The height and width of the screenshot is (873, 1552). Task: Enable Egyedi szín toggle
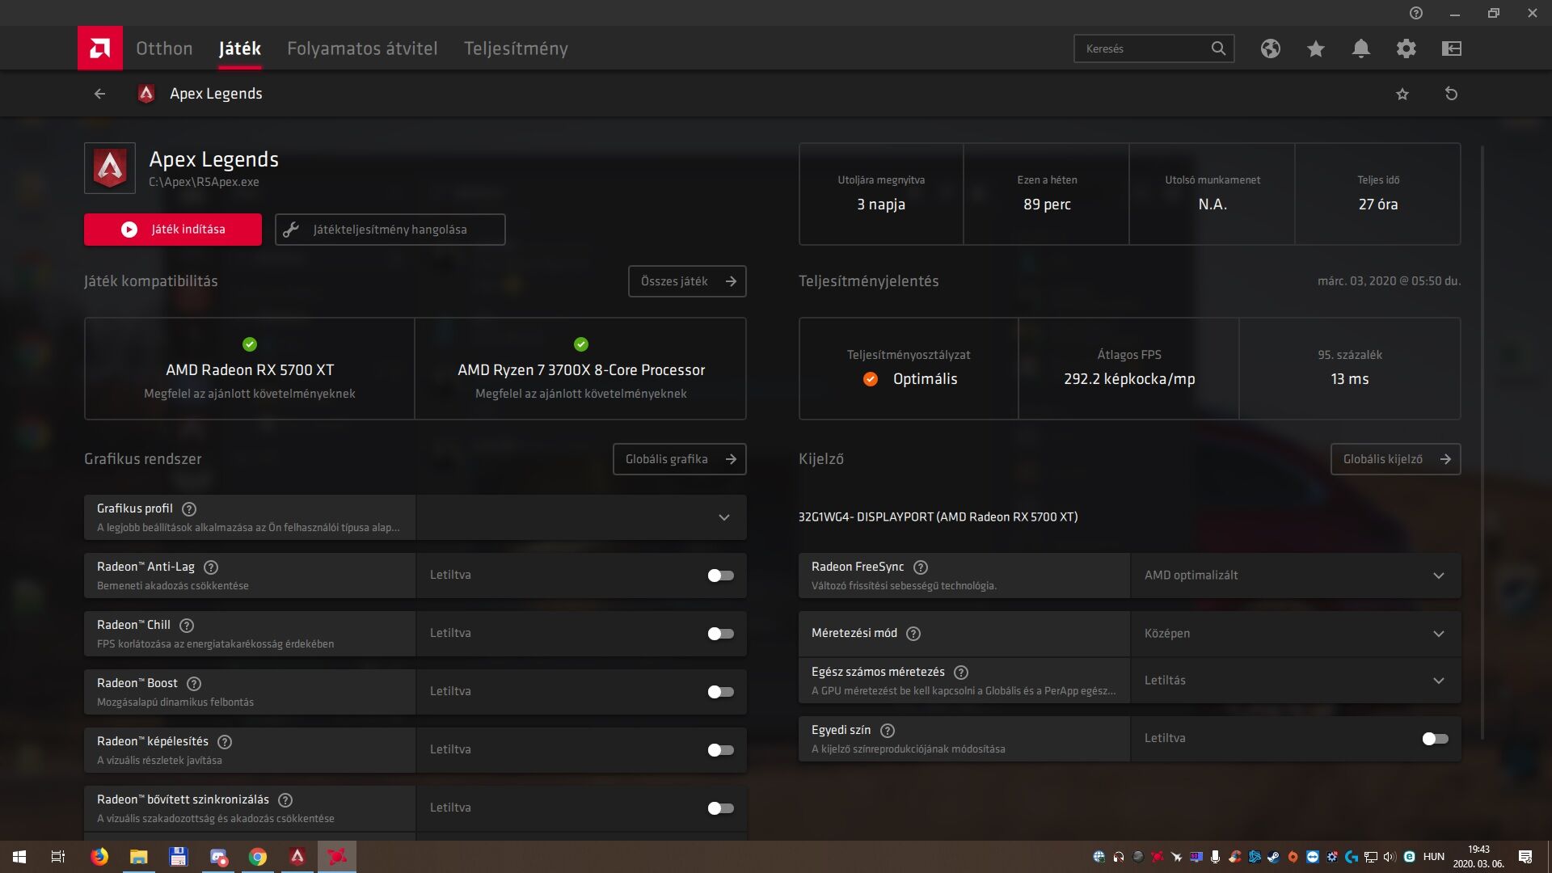coord(1436,739)
